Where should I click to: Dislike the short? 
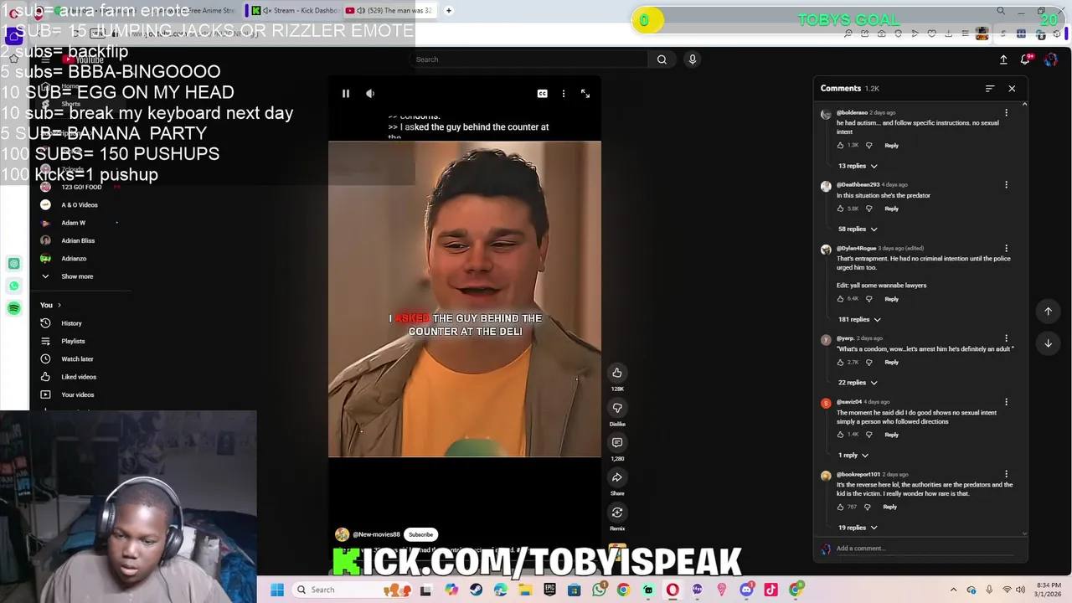pyautogui.click(x=617, y=408)
